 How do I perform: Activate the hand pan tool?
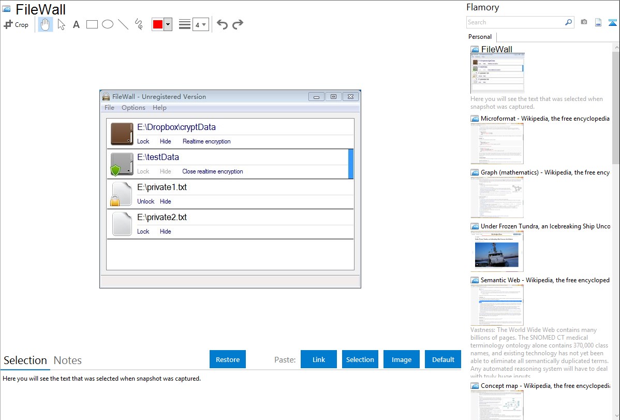click(46, 24)
